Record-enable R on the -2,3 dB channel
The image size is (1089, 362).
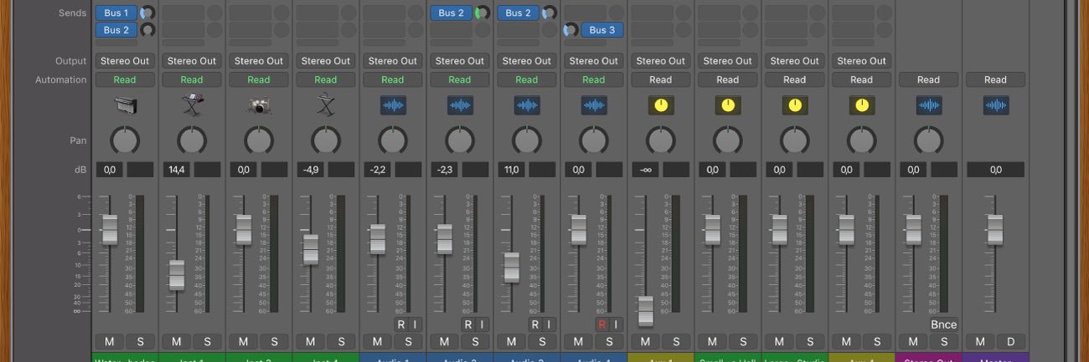click(x=467, y=324)
